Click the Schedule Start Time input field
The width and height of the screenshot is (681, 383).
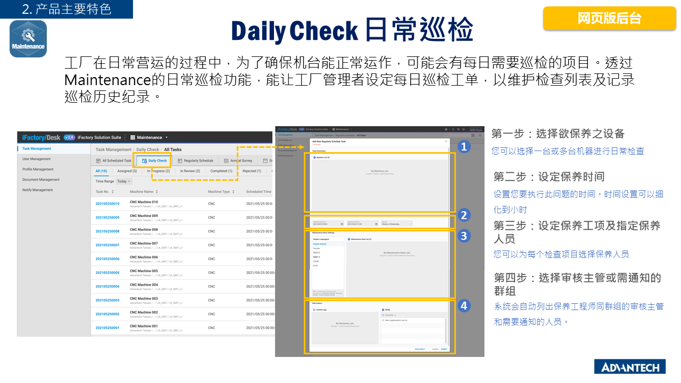tap(328, 223)
